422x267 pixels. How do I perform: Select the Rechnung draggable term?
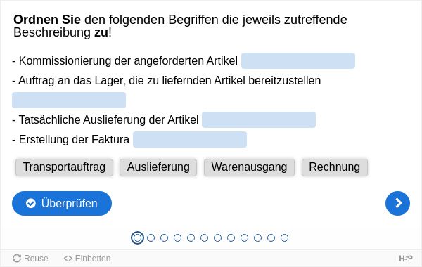click(x=335, y=167)
